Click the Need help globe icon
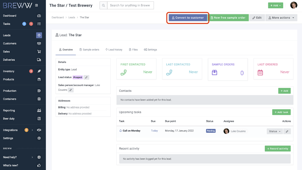Screen dimensions: 302x170 click(39, 157)
